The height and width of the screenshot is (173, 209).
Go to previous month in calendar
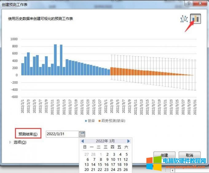pyautogui.click(x=82, y=141)
